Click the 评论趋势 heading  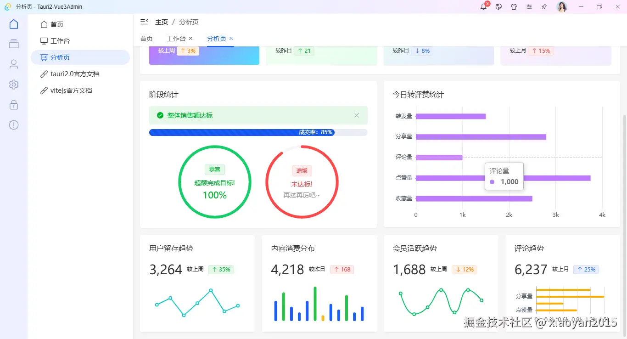click(x=529, y=249)
